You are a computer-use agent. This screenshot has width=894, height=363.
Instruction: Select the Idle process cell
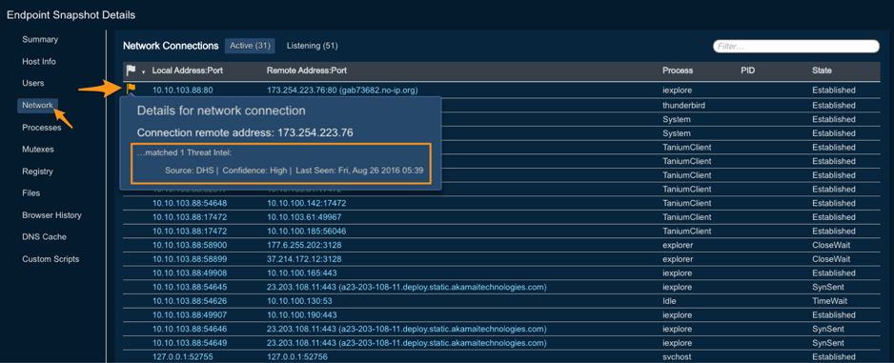tap(669, 301)
